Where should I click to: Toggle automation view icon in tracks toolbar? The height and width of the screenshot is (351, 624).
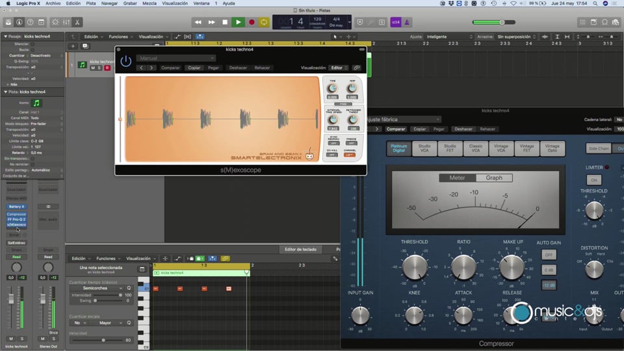tap(177, 36)
